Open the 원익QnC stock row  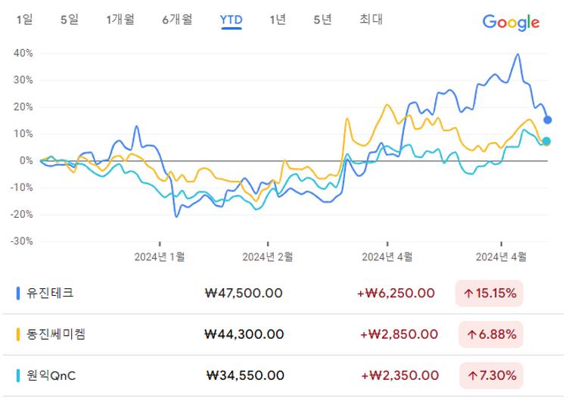(x=283, y=376)
